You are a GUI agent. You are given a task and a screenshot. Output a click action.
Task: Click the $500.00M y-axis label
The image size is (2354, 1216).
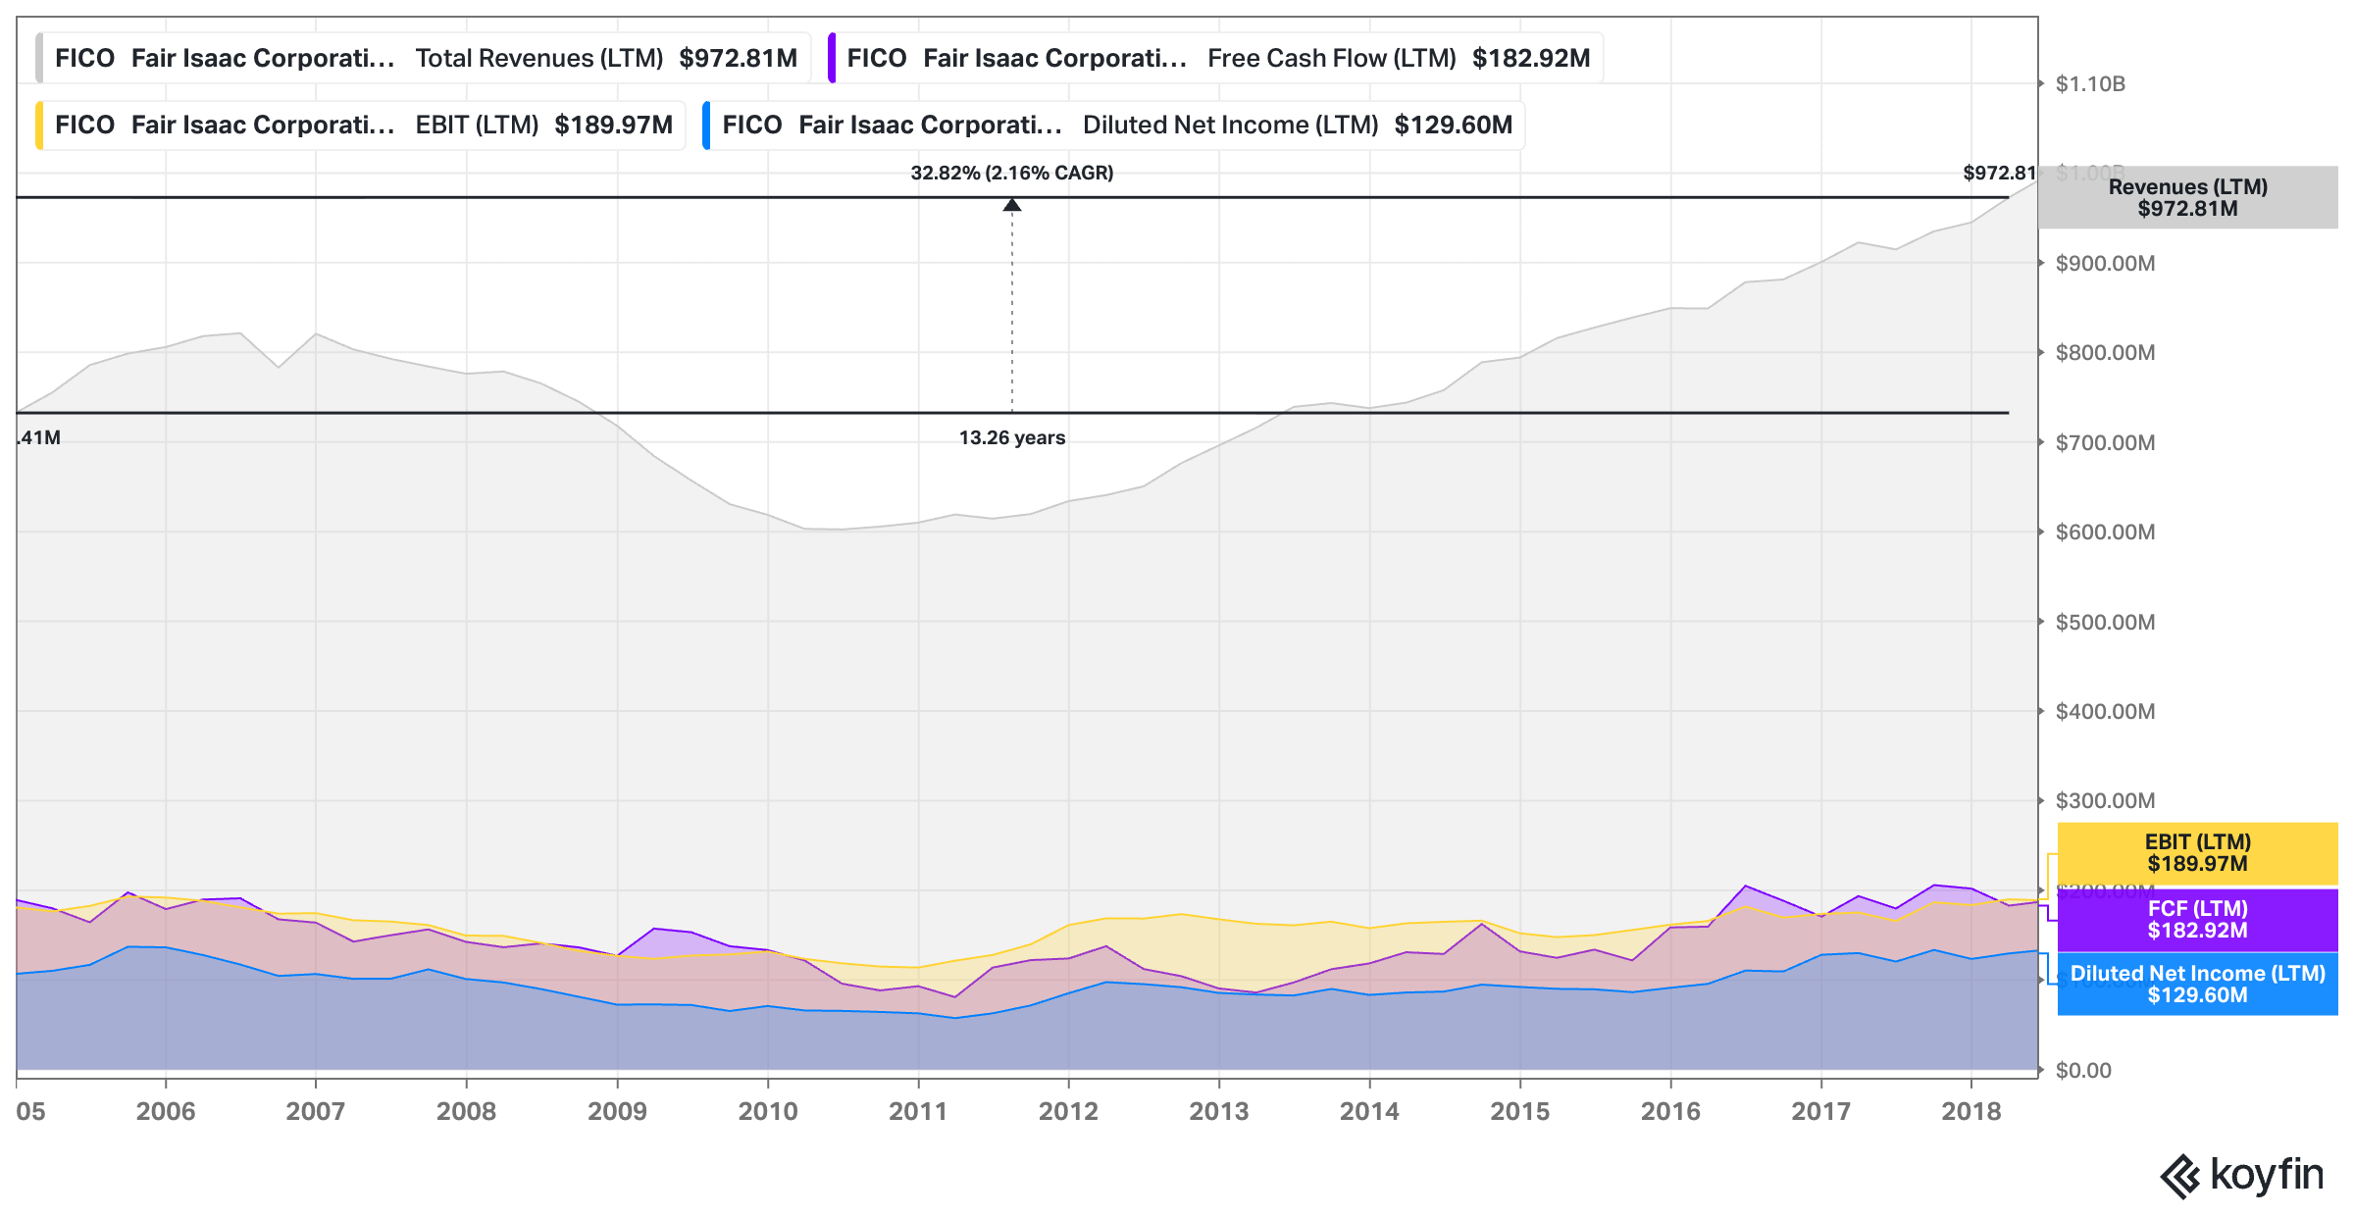pos(2105,622)
